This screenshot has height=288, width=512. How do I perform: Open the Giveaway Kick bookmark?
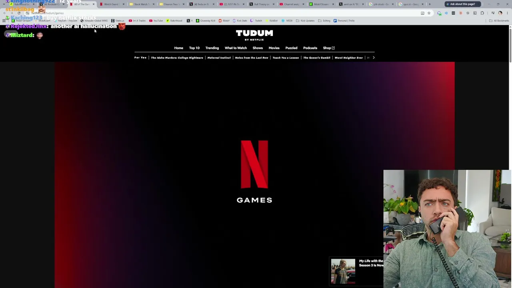[205, 21]
